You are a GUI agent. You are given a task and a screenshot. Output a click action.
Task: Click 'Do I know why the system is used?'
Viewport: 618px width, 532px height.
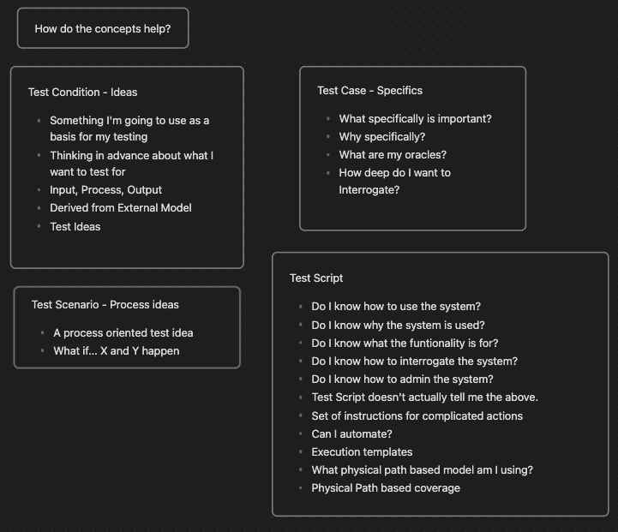pos(398,326)
